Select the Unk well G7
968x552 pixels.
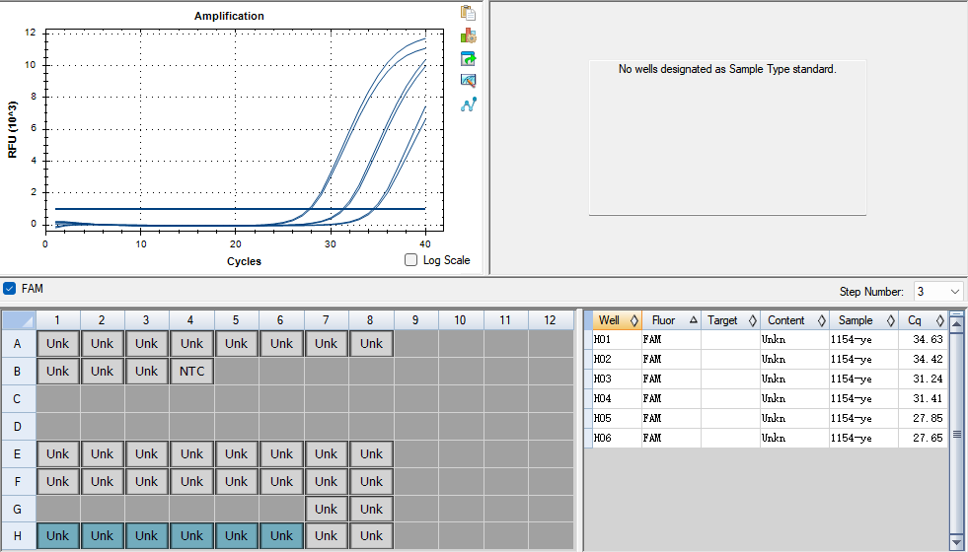[x=326, y=509]
